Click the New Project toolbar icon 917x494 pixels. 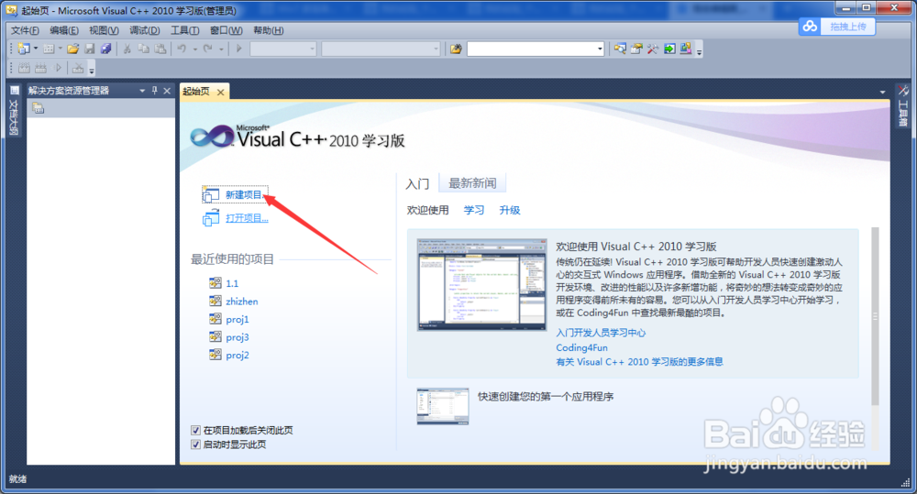(24, 49)
